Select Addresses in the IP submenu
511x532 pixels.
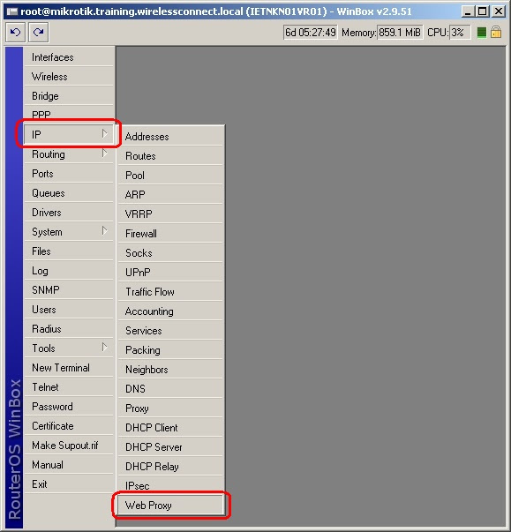170,137
